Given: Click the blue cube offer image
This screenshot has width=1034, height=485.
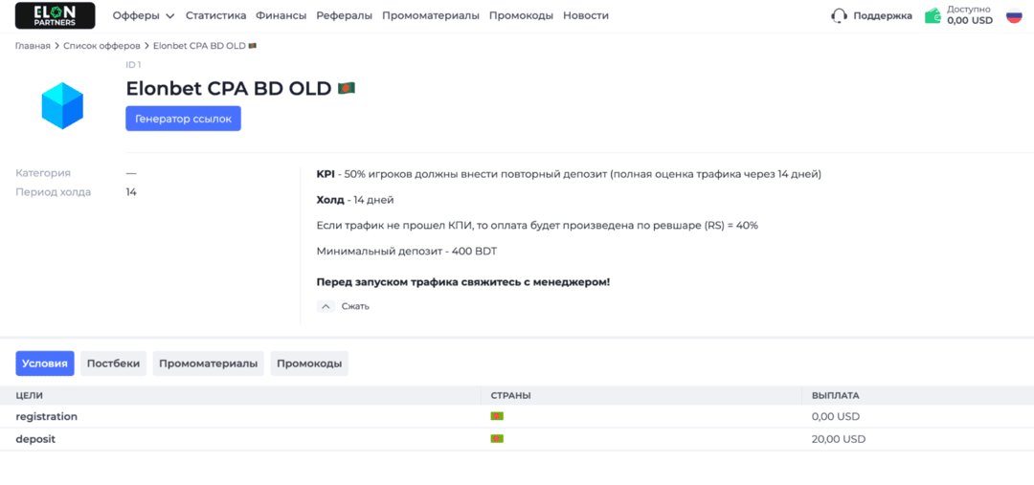Looking at the screenshot, I should [x=62, y=105].
